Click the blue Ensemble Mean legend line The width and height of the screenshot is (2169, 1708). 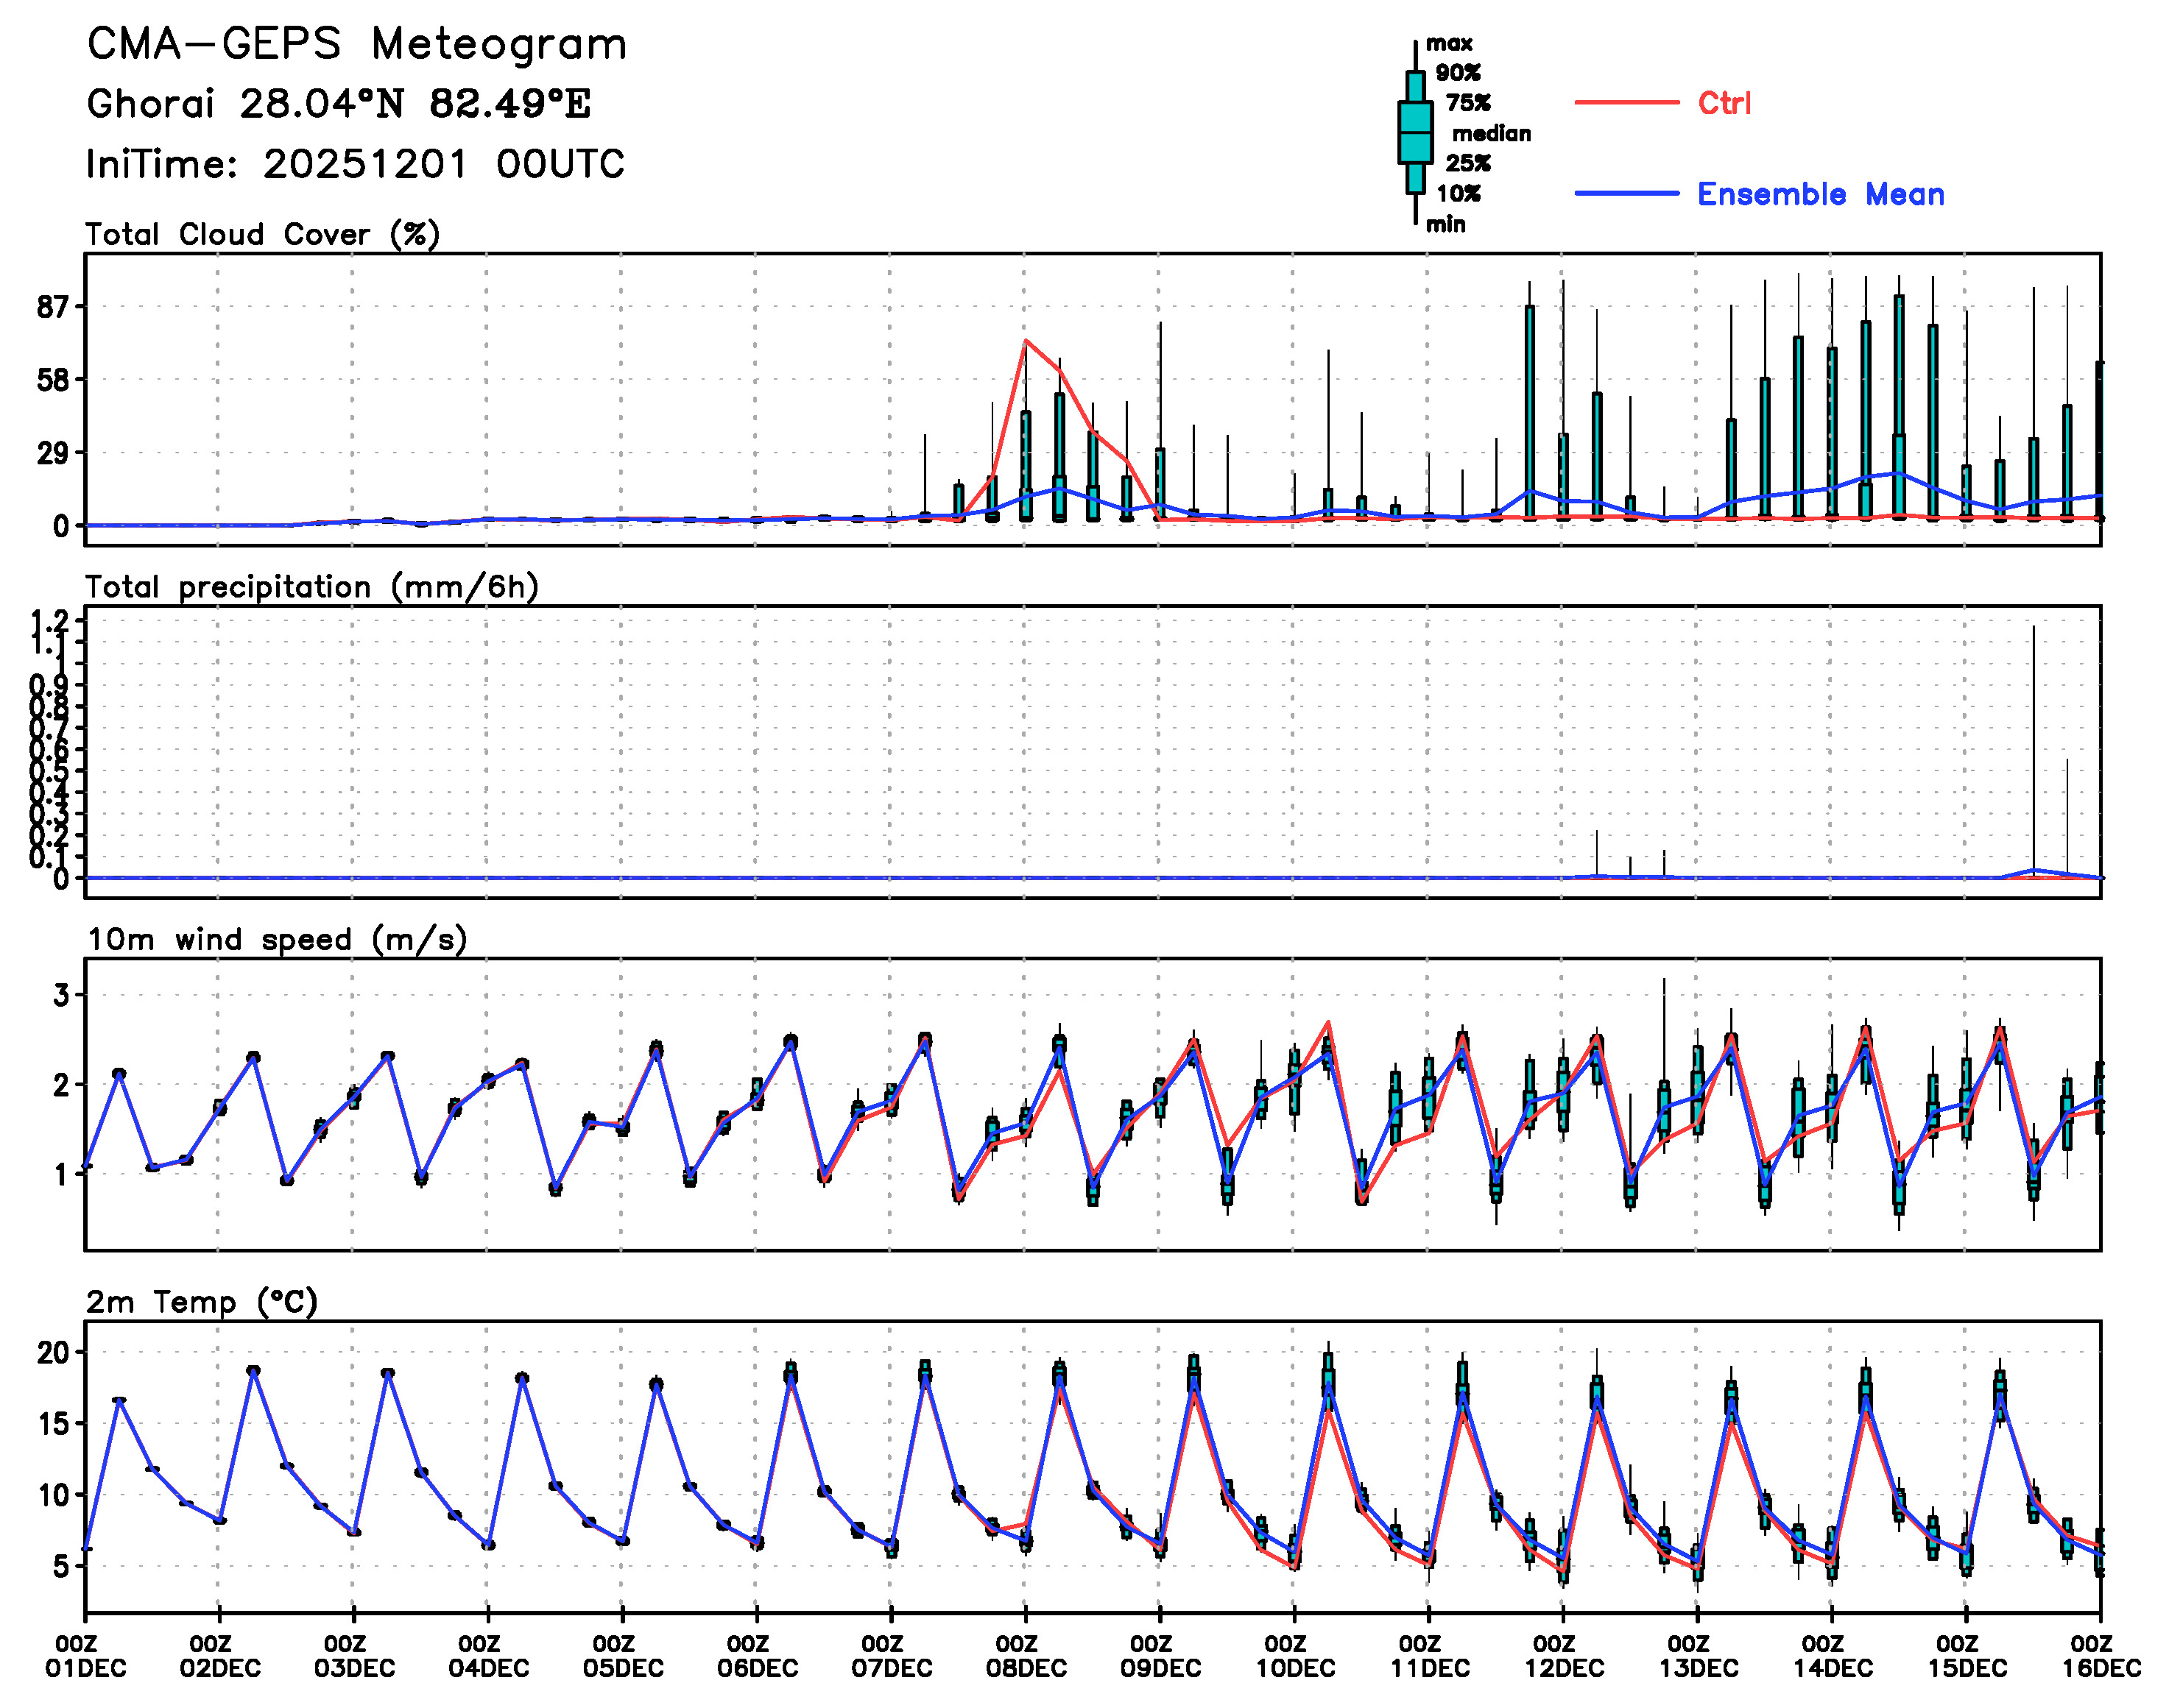click(x=1626, y=193)
